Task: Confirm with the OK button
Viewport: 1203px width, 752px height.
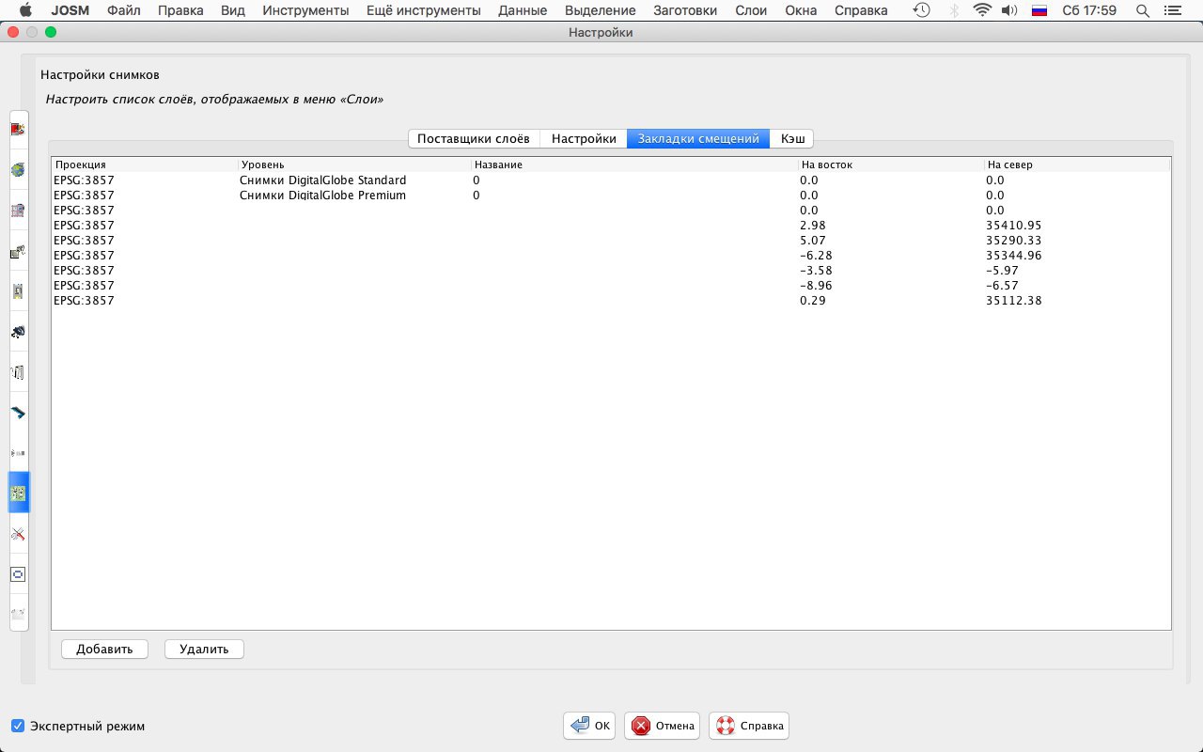Action: pos(590,726)
